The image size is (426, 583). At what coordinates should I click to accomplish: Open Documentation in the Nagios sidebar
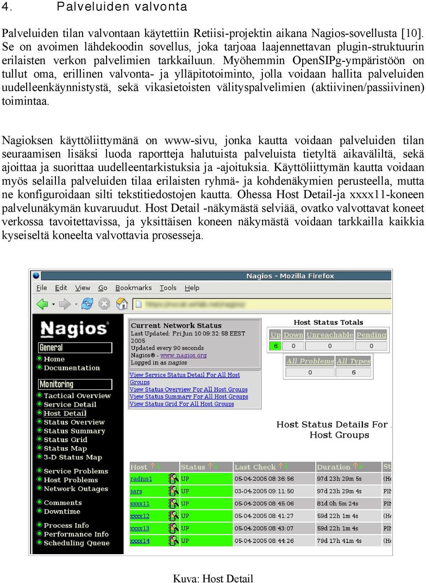[x=72, y=368]
